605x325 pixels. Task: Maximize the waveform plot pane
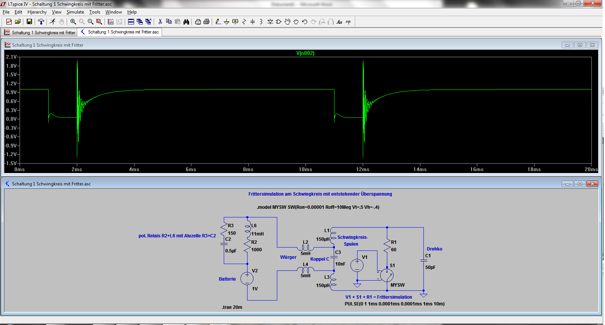coord(580,45)
